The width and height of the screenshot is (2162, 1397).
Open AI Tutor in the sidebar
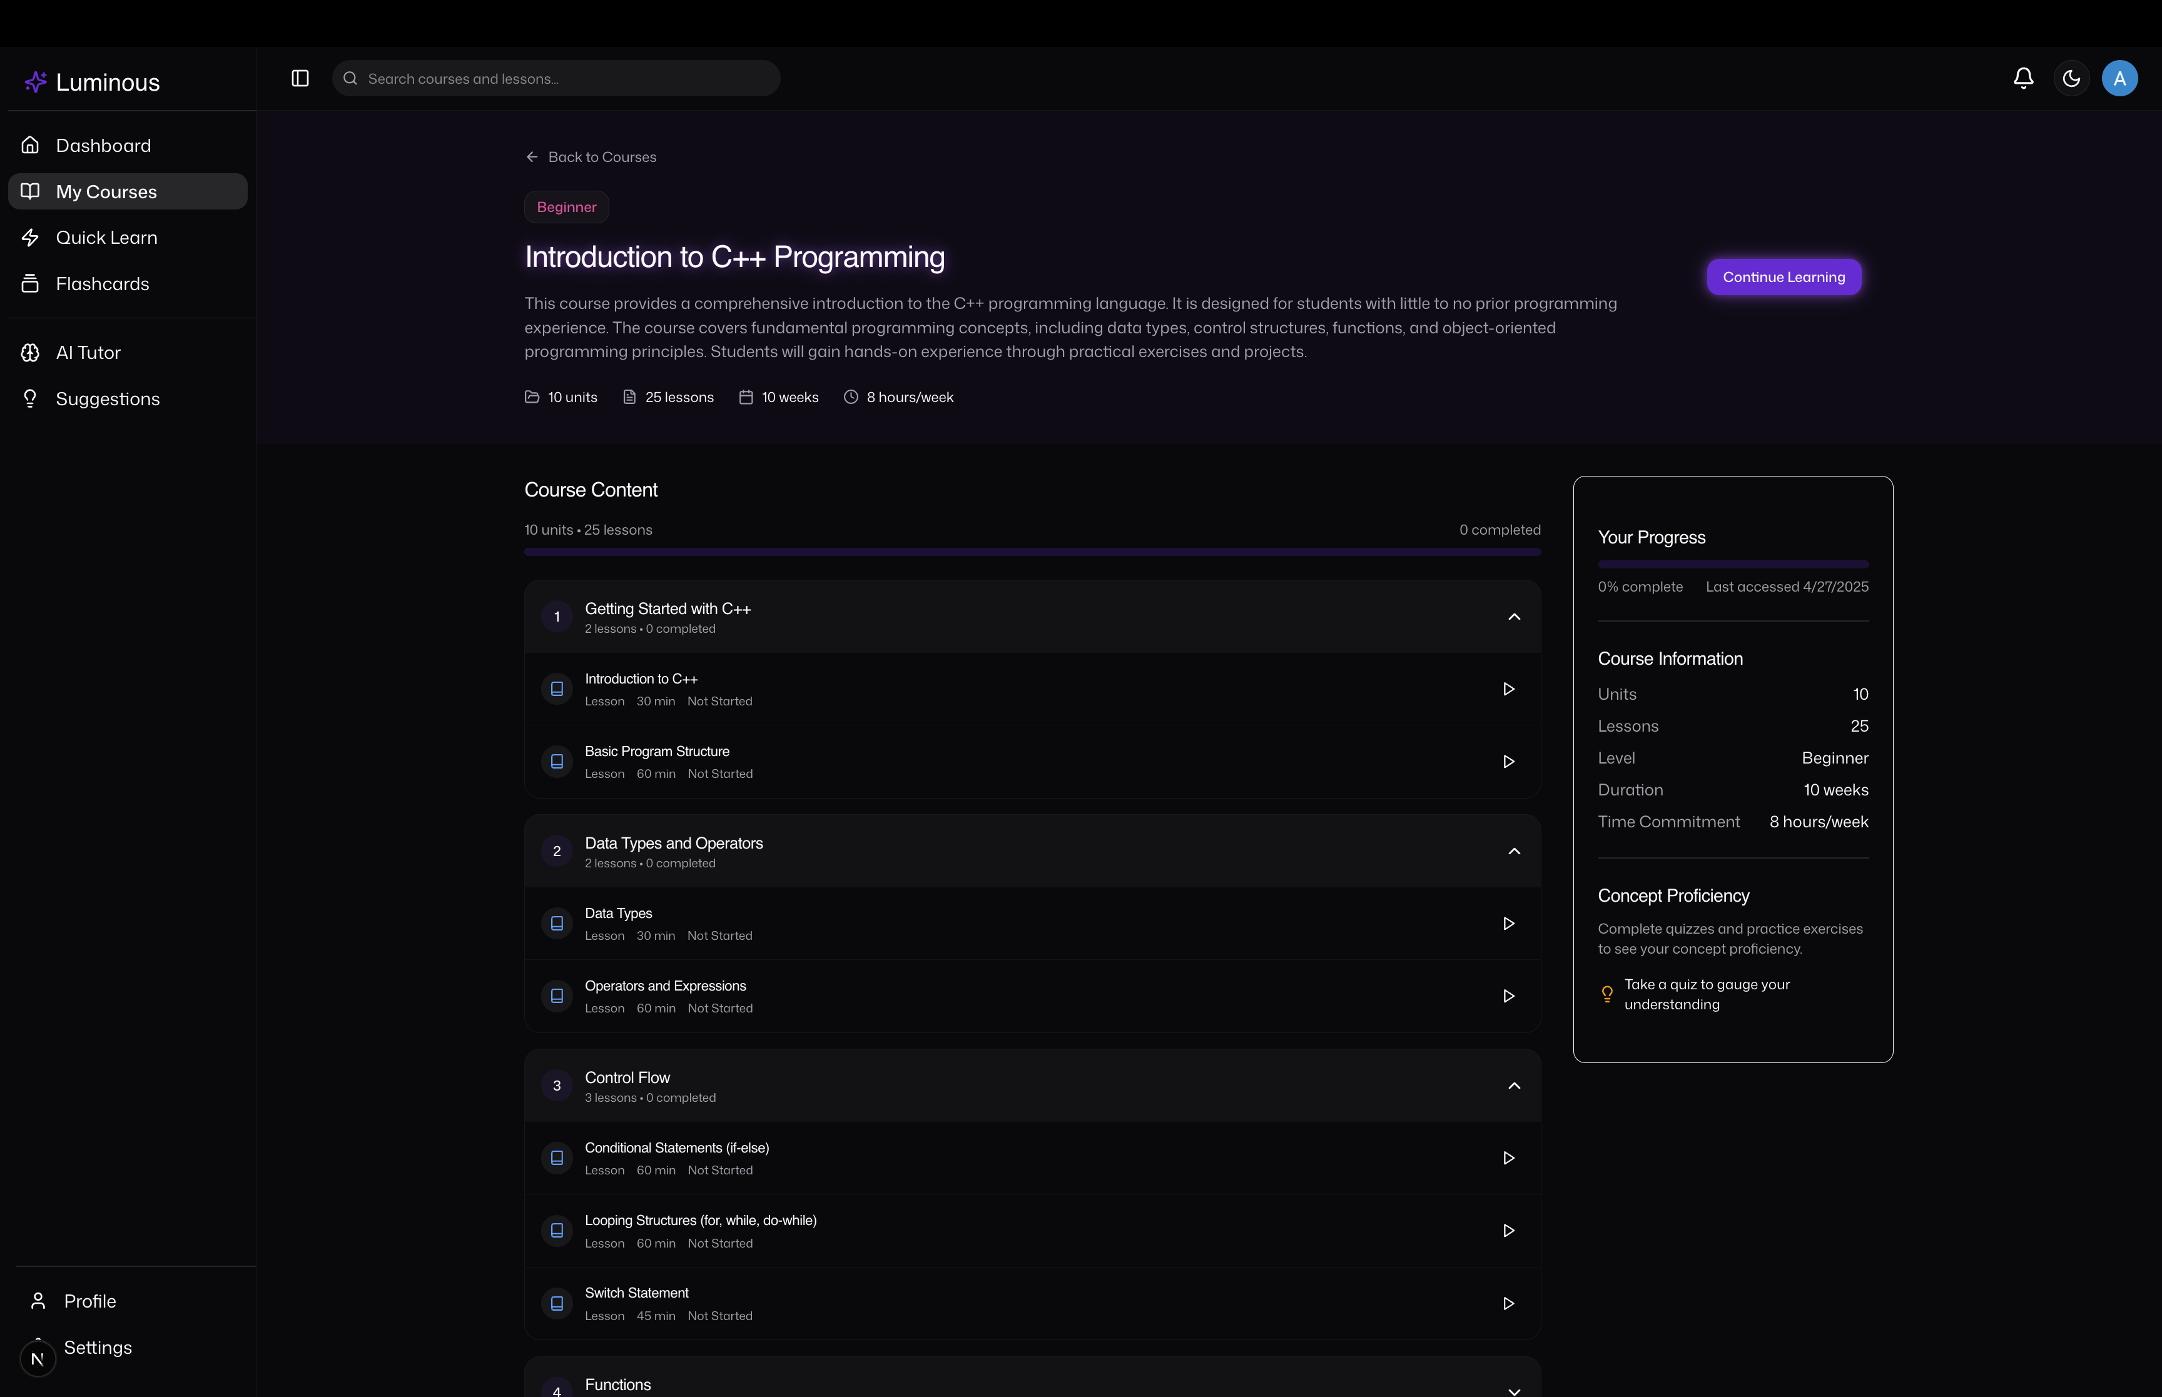point(87,353)
